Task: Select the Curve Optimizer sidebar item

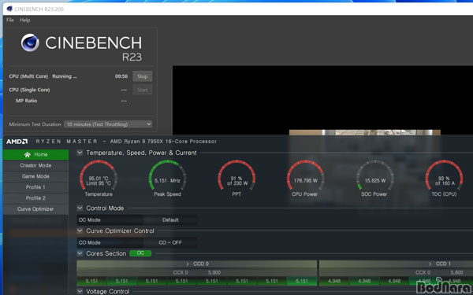Action: (x=35, y=209)
